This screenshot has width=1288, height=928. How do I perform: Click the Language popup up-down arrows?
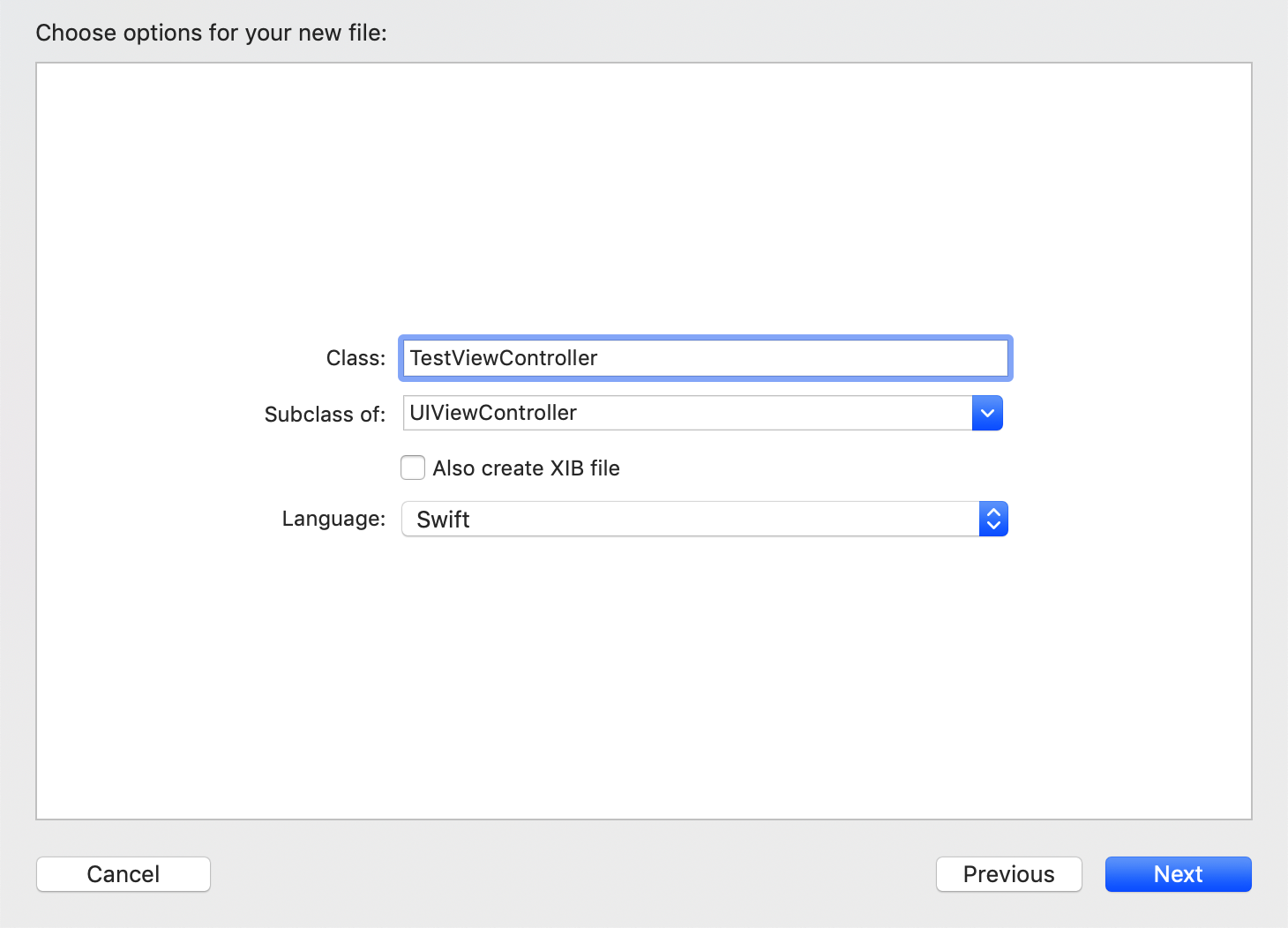pyautogui.click(x=993, y=520)
